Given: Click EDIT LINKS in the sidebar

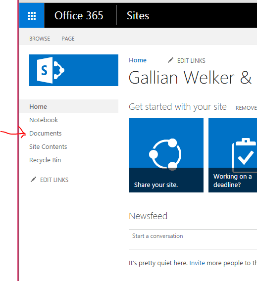Looking at the screenshot, I should point(54,180).
